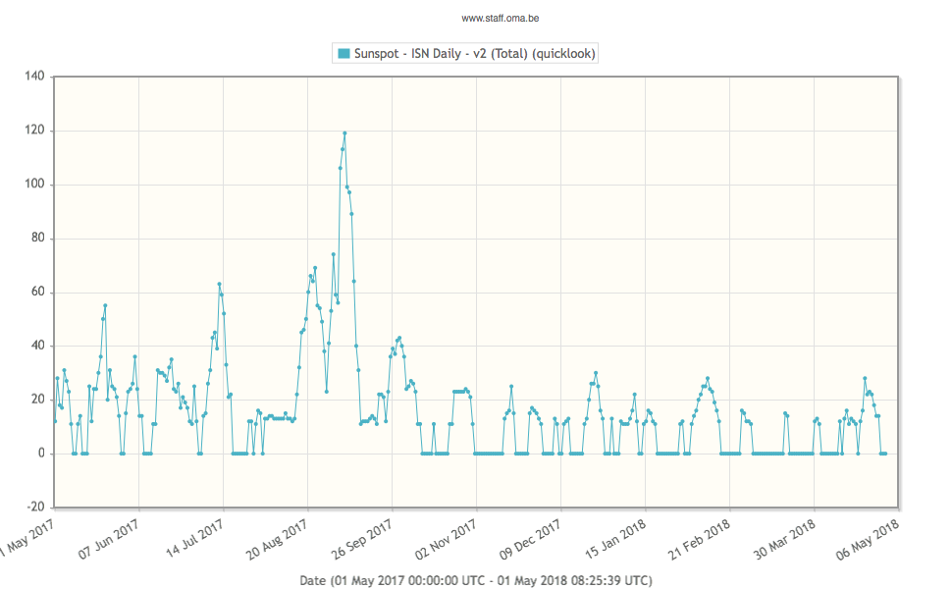Select the '21 Feb 2018' axis label
This screenshot has width=952, height=589.
(700, 541)
